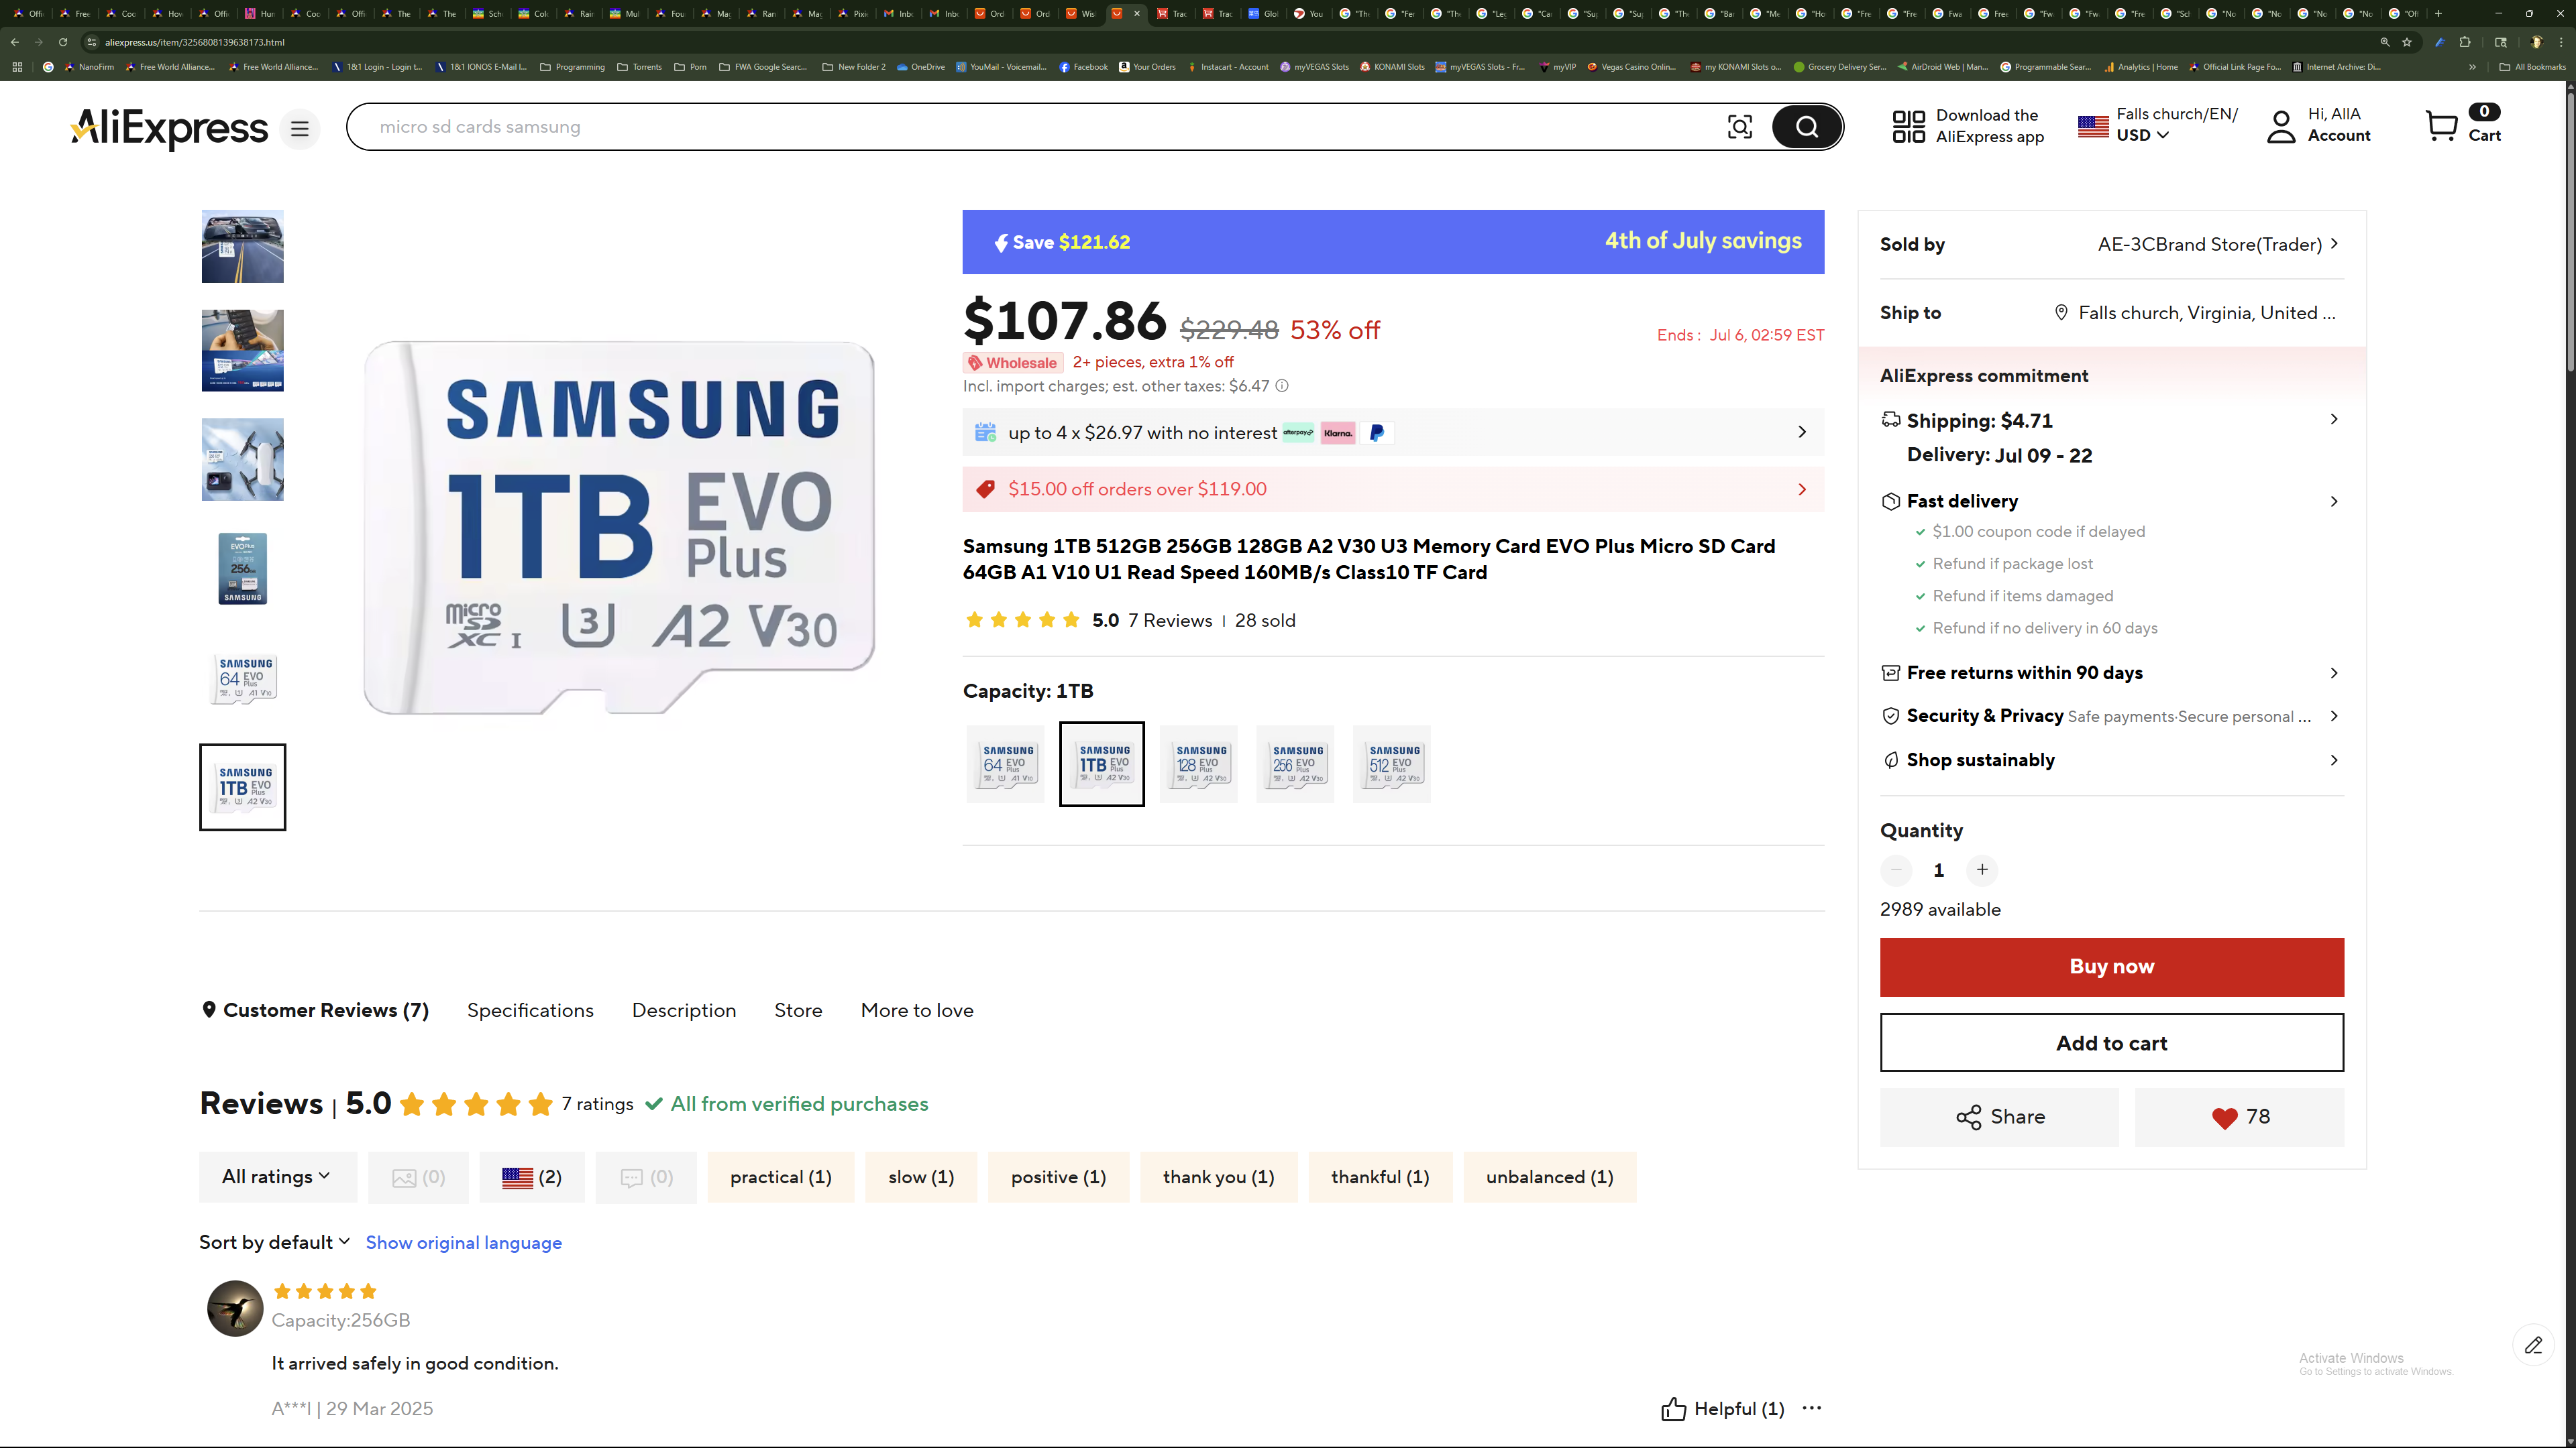Open the shopping cart icon
This screenshot has height=1448, width=2576.
click(x=2441, y=127)
